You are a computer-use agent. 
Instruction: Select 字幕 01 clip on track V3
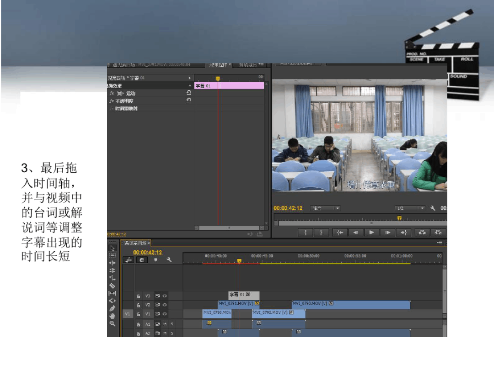tap(244, 295)
